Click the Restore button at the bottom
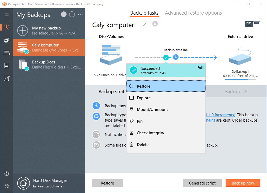The height and width of the screenshot is (193, 267). point(107,183)
